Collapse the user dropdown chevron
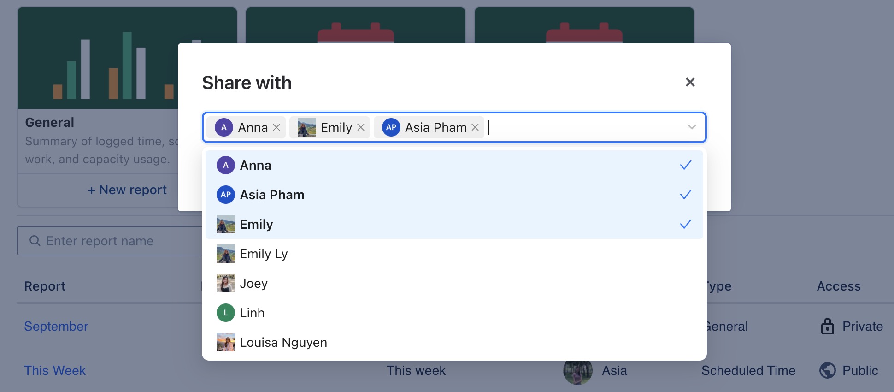The image size is (894, 392). [691, 127]
